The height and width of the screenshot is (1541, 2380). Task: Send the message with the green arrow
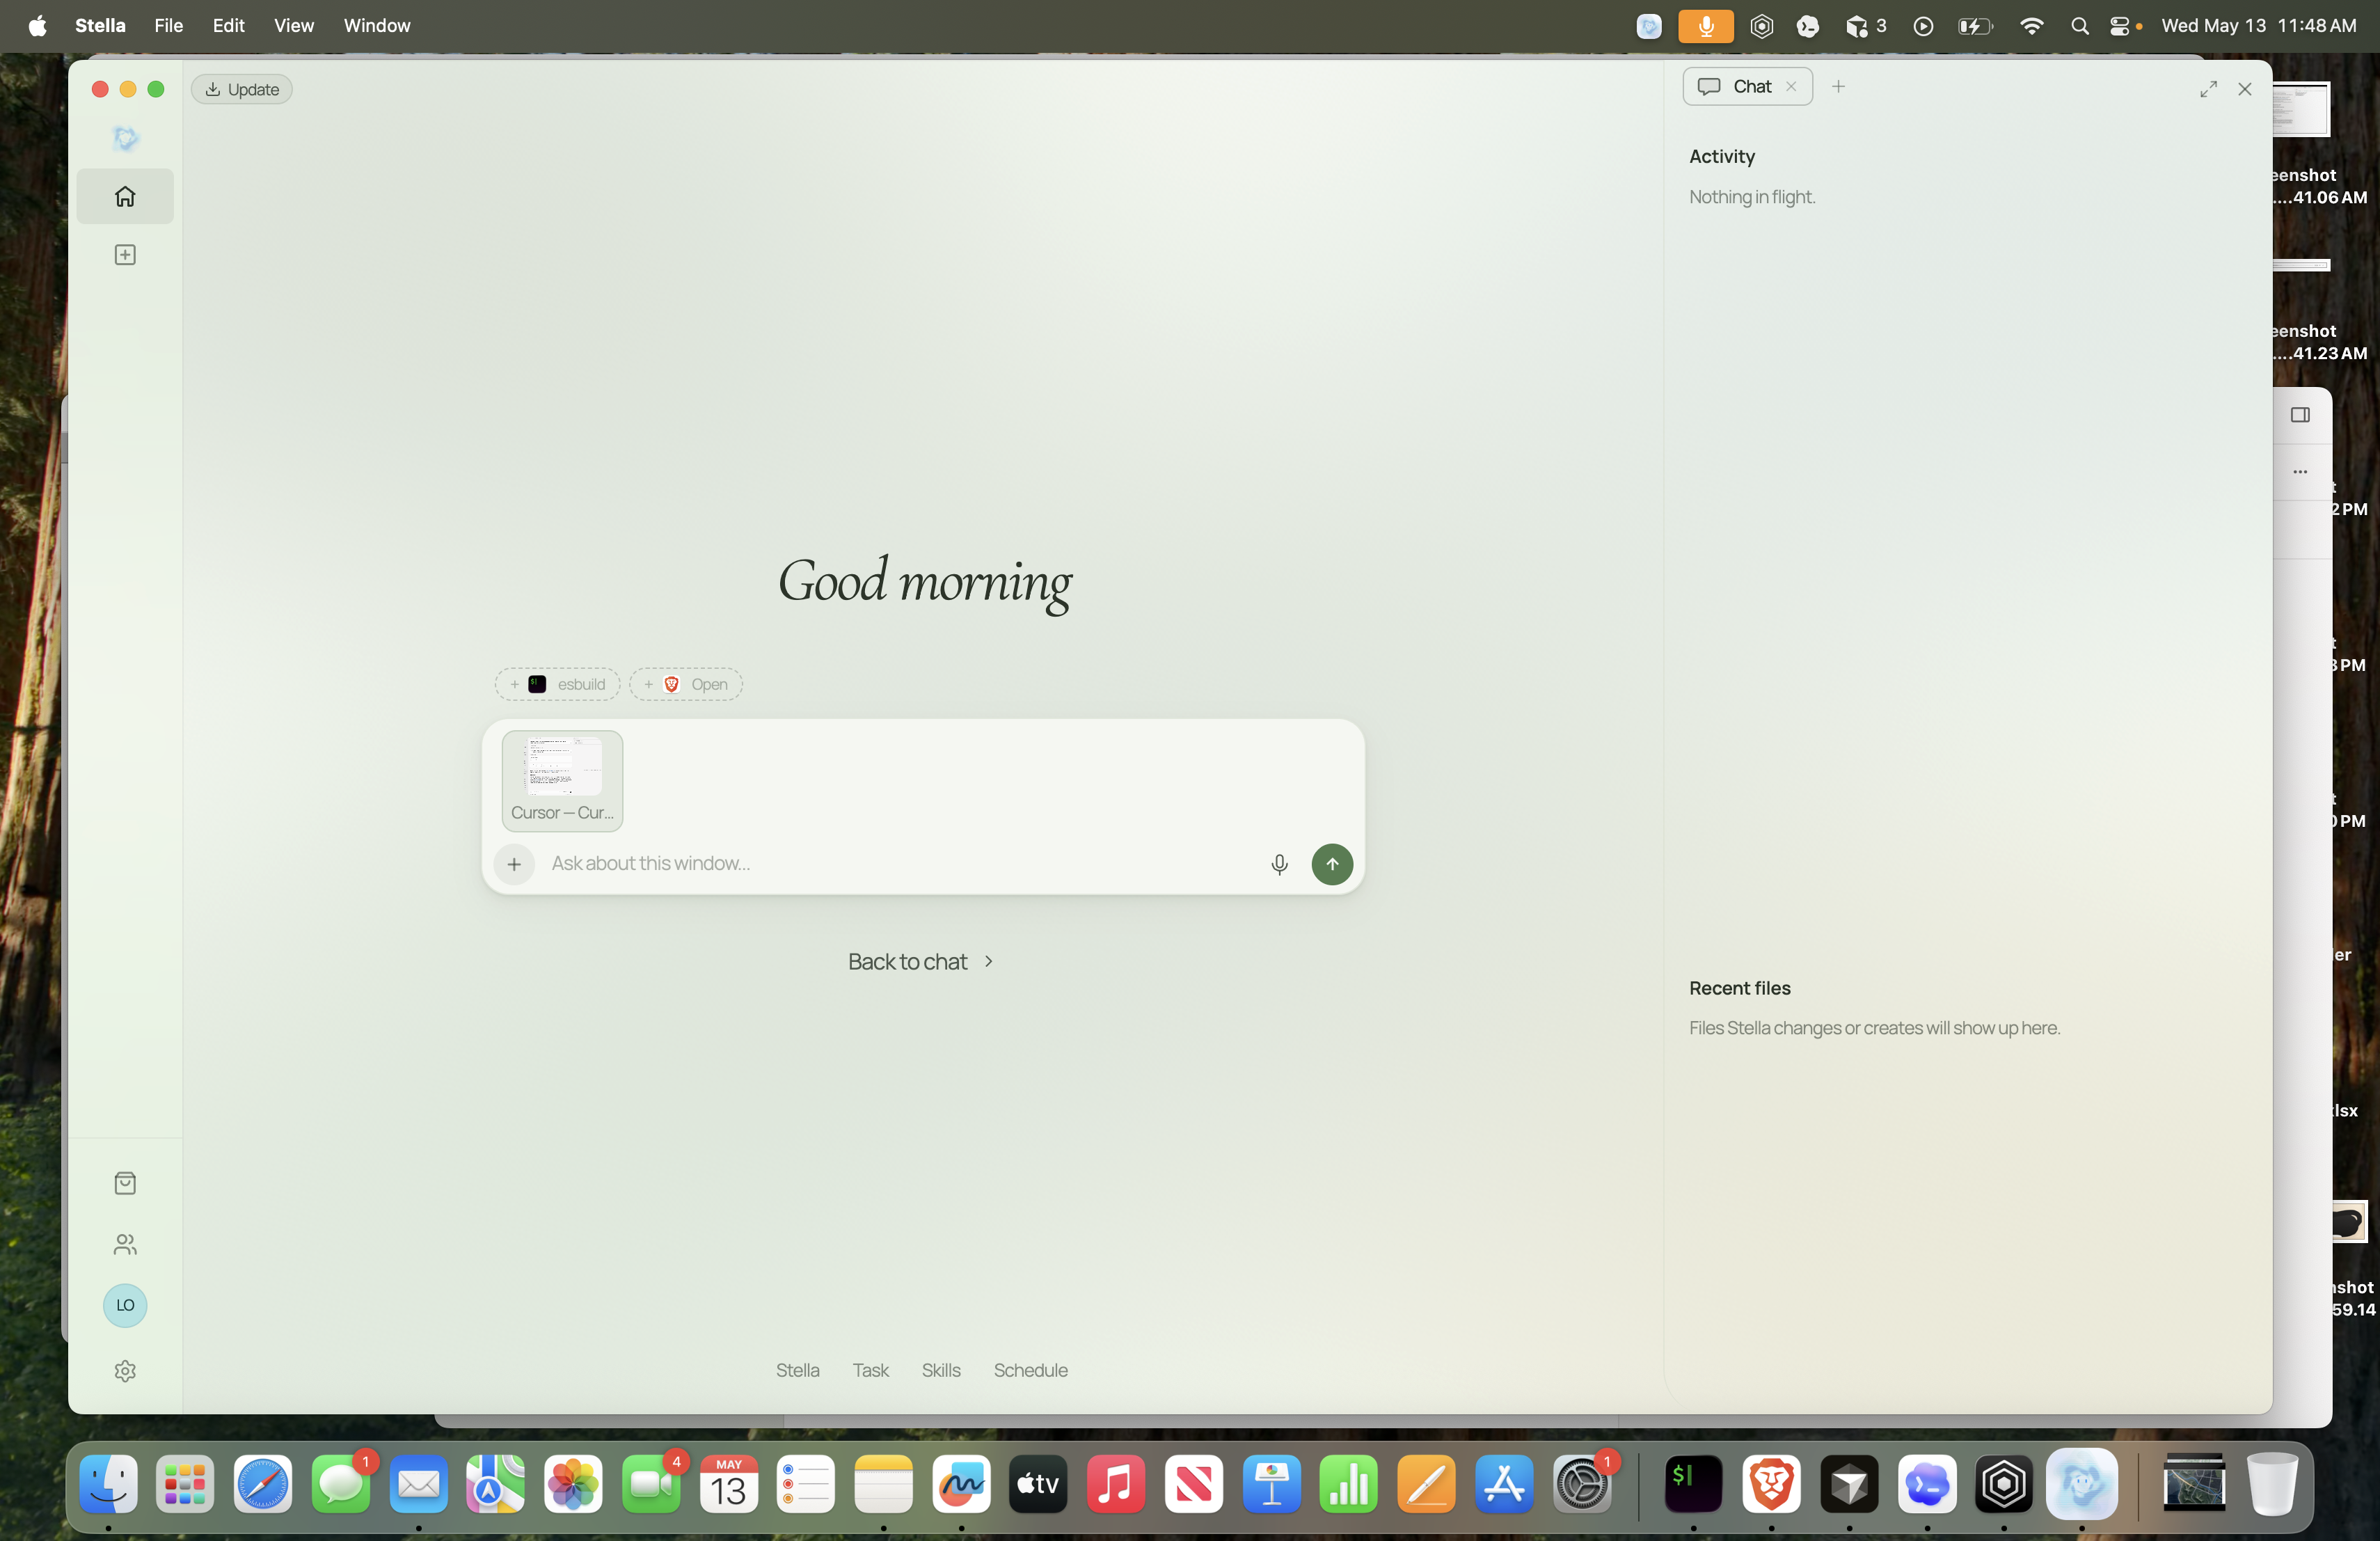coord(1332,864)
